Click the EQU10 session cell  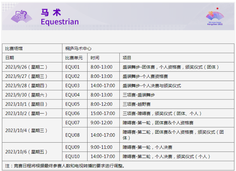tap(72, 156)
